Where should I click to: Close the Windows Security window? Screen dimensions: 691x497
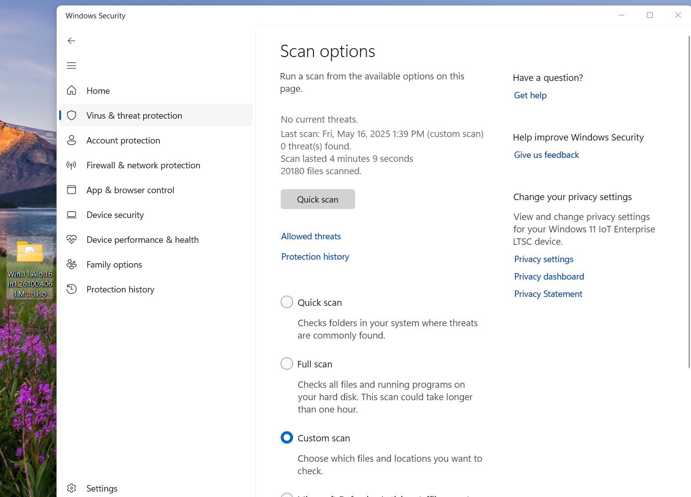678,15
